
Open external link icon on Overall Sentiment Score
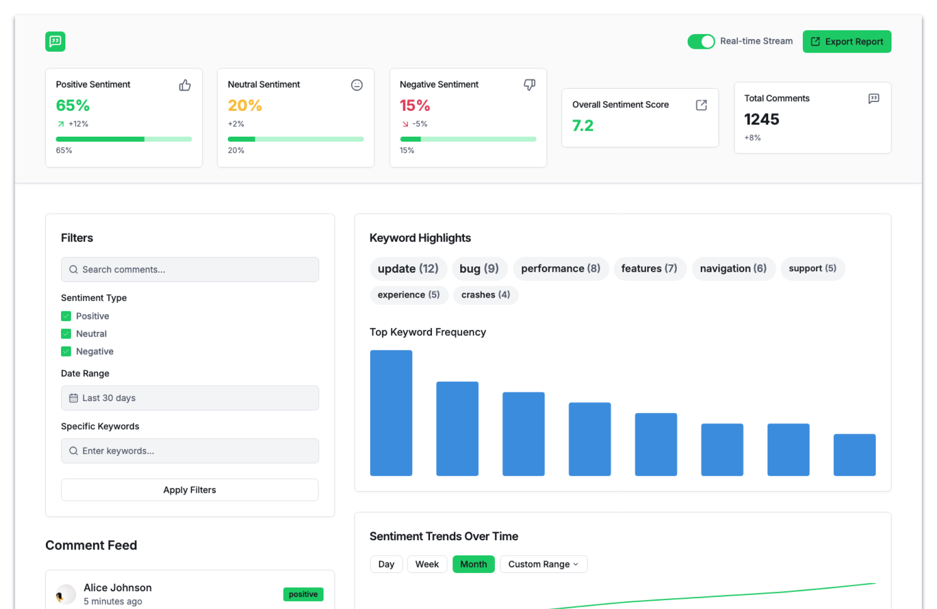701,105
